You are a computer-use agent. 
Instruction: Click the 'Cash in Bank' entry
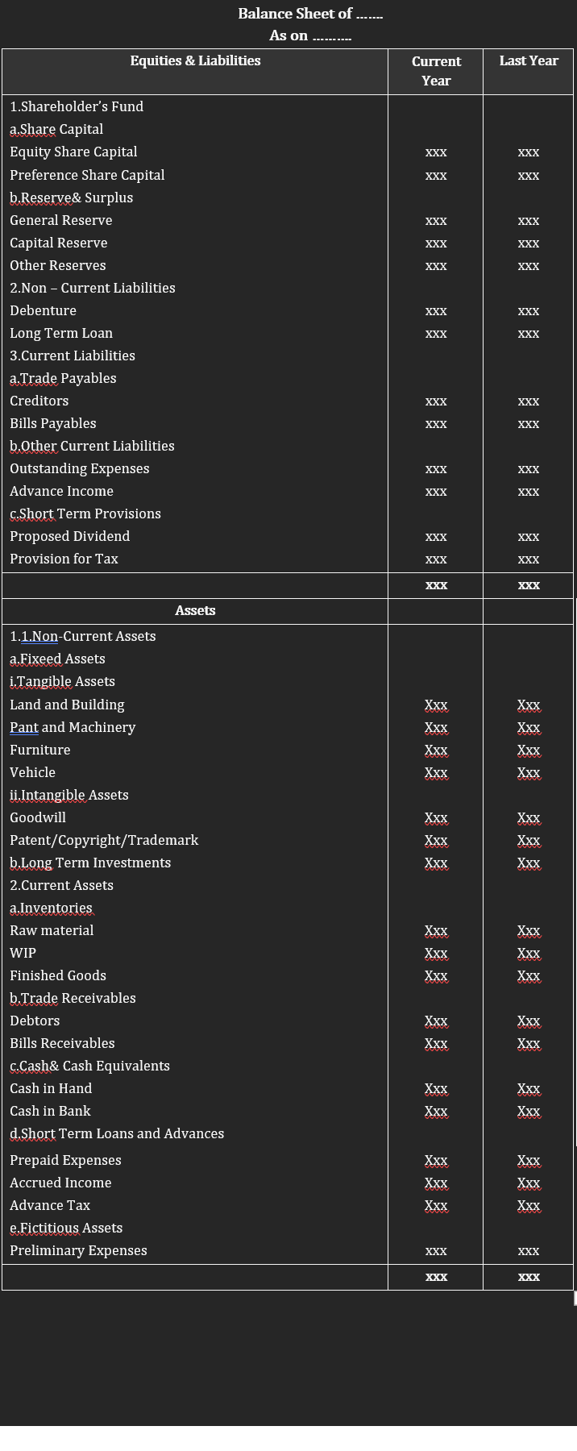coord(50,1111)
